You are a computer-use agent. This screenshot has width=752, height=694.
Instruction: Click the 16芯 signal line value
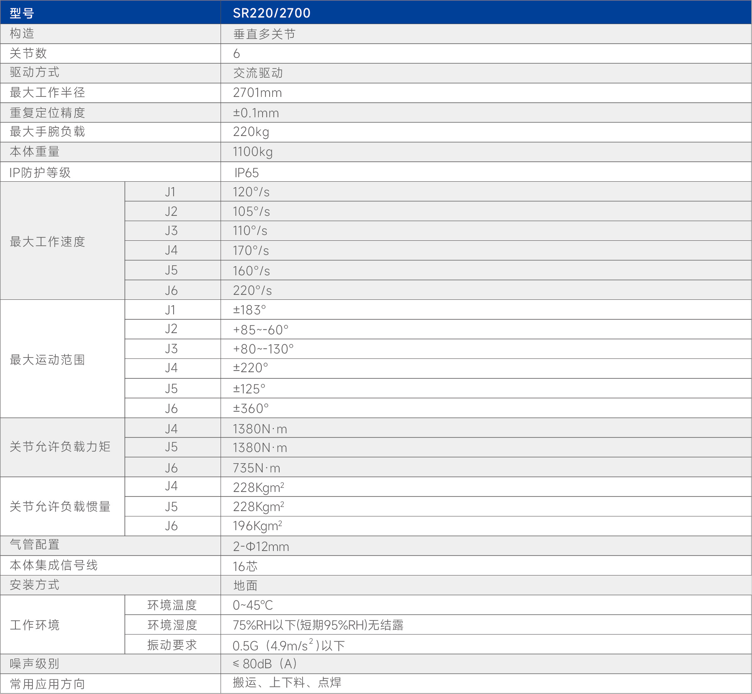point(245,566)
